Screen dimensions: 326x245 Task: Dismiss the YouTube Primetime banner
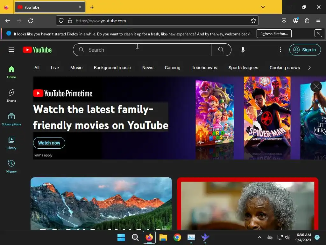(x=316, y=86)
